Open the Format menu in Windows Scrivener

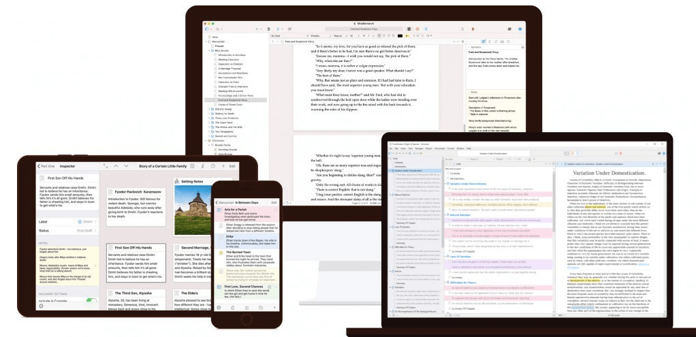coord(451,148)
